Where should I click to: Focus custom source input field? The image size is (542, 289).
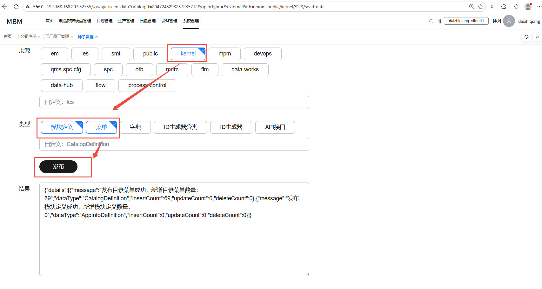(x=174, y=102)
